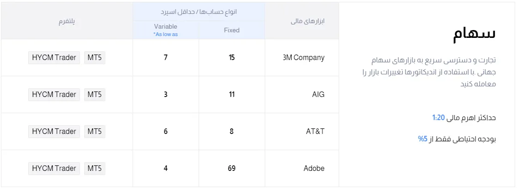Viewport: 517px width, 188px height.
Task: Click the سهام heading
Action: 474,34
